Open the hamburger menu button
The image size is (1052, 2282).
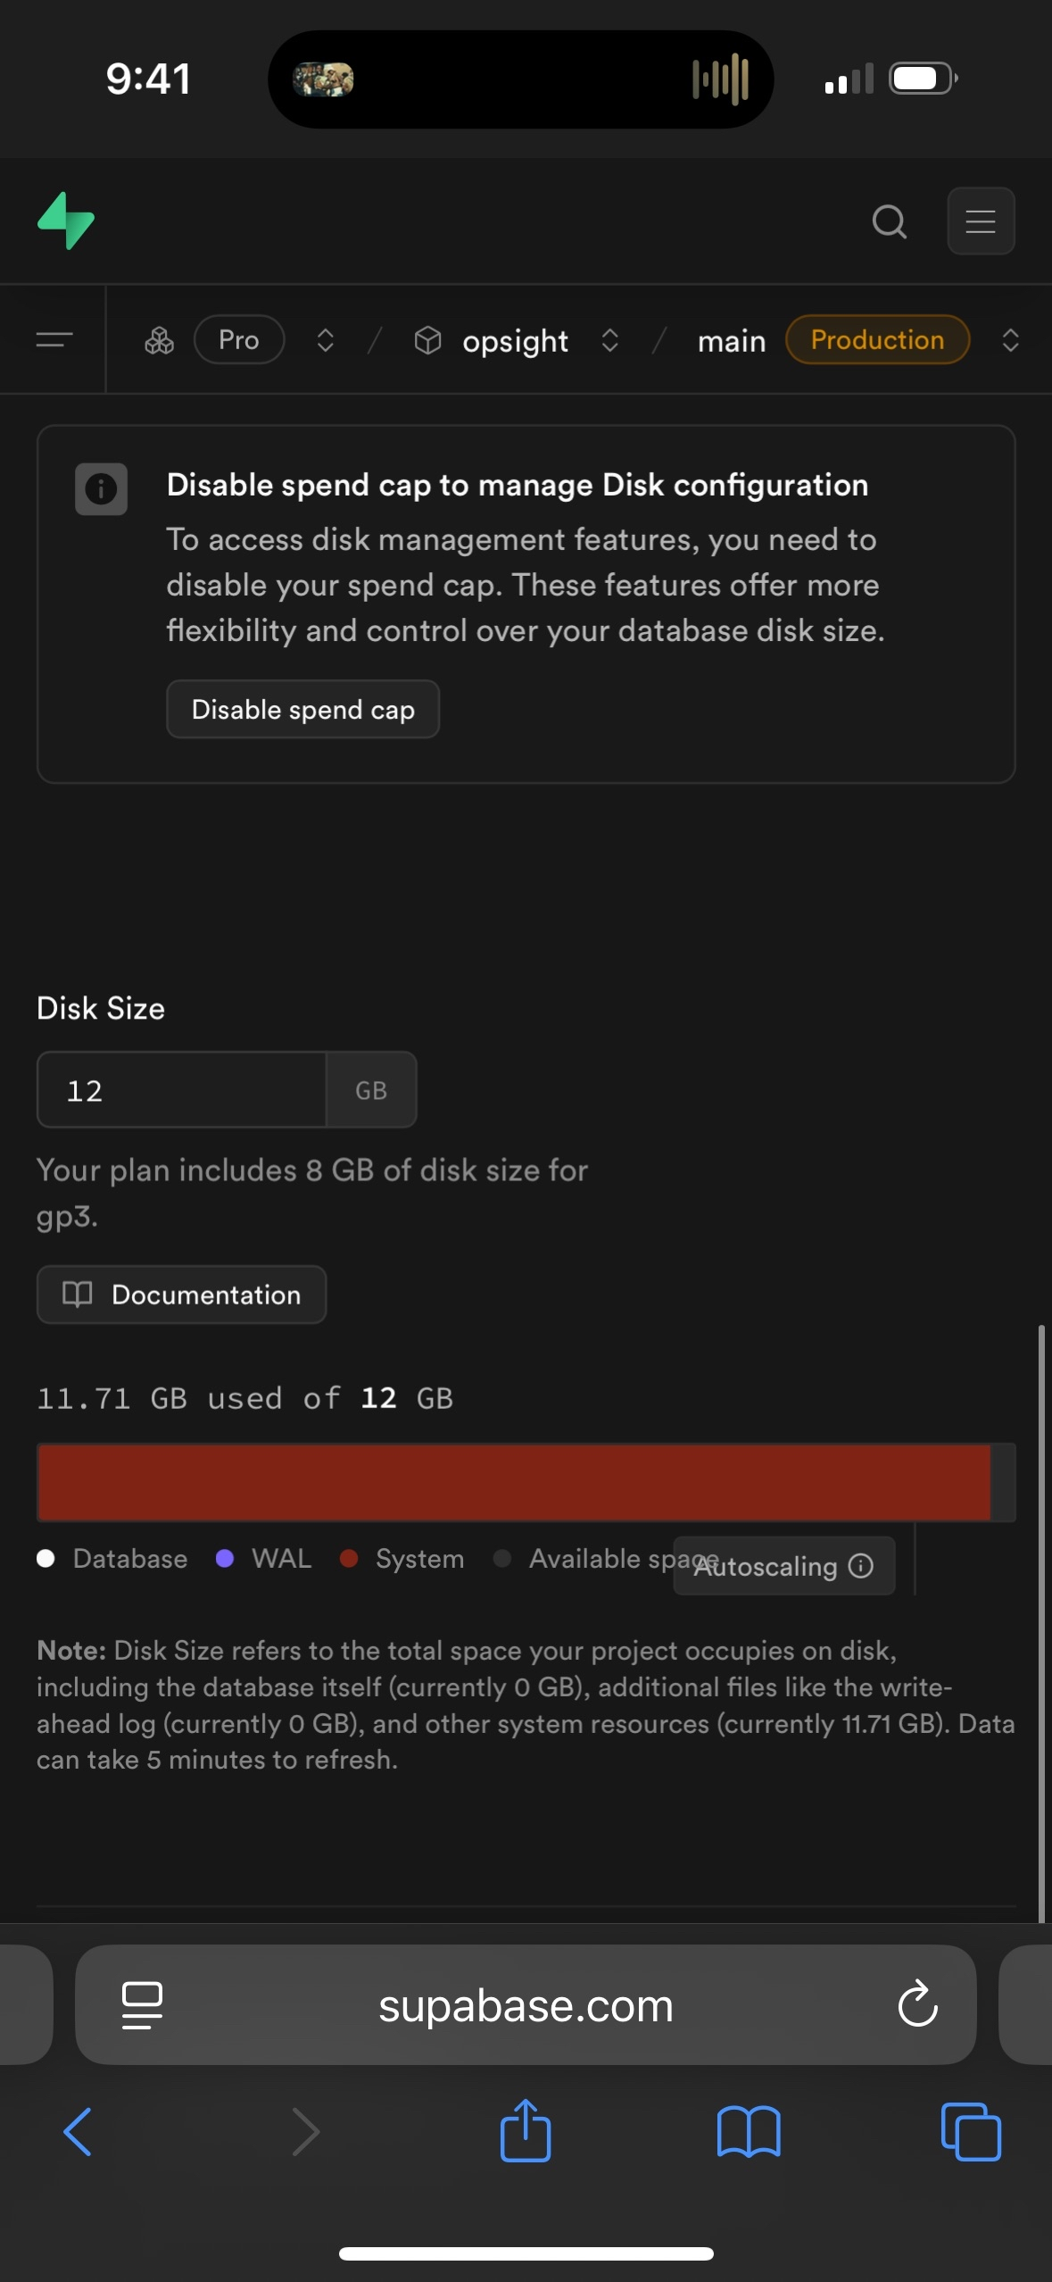click(980, 221)
